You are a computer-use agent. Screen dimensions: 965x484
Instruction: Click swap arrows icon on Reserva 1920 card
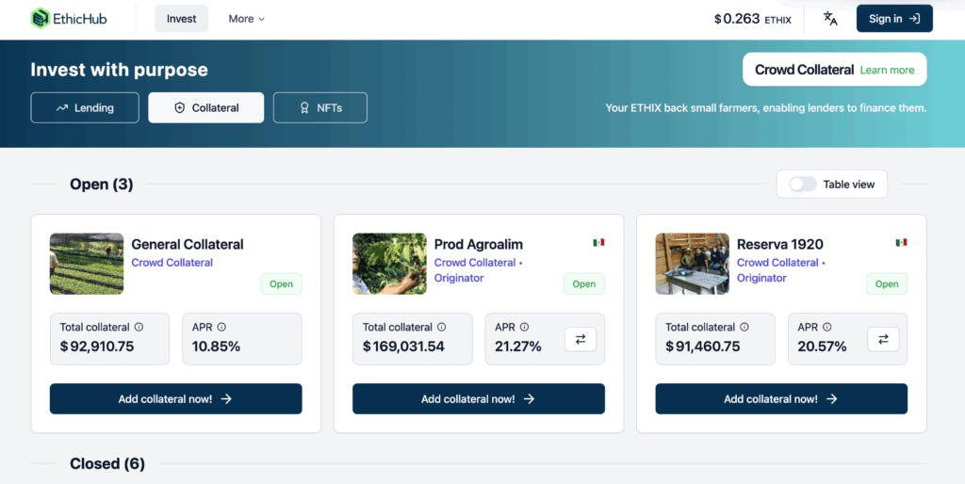[x=883, y=339]
